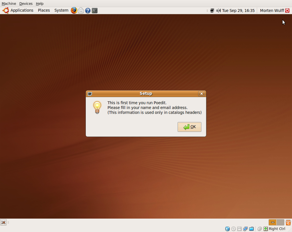Image resolution: width=292 pixels, height=232 pixels.
Task: Launch the terminal from the panel
Action: pos(95,11)
